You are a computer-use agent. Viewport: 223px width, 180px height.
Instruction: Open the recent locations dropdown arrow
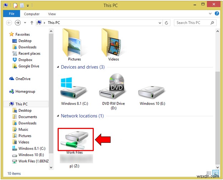click(25, 23)
